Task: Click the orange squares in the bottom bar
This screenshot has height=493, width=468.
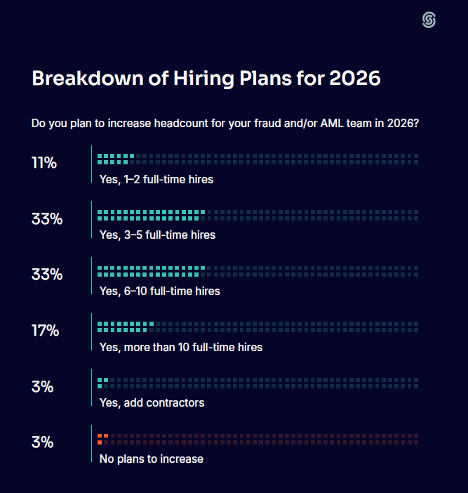Action: tap(102, 439)
